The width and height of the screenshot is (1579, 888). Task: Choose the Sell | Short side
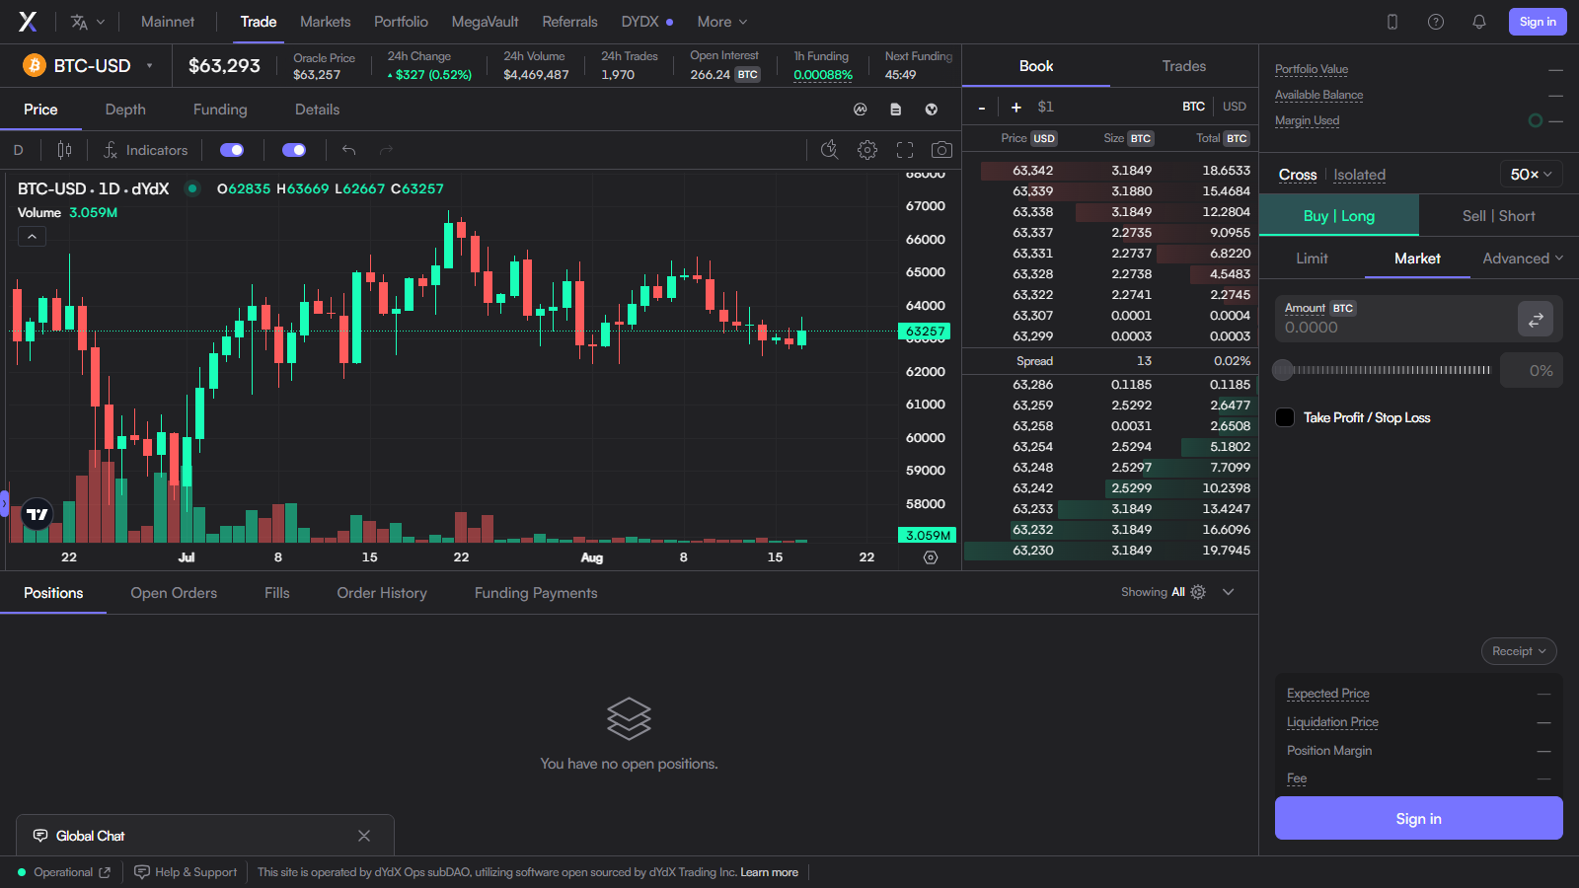tap(1499, 216)
